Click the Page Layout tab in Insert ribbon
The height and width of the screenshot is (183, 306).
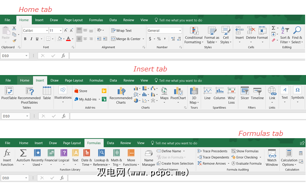tap(74, 81)
